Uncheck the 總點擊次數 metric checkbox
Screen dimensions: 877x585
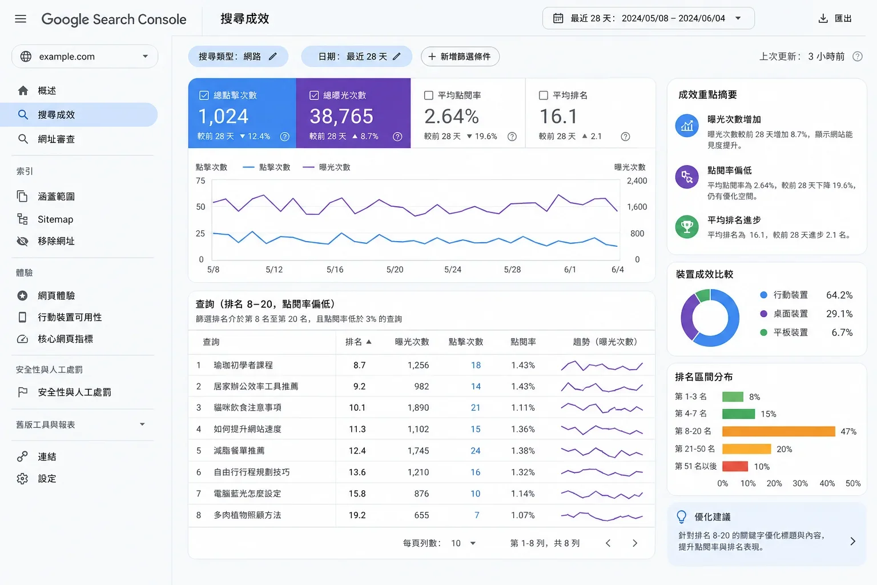tap(204, 95)
